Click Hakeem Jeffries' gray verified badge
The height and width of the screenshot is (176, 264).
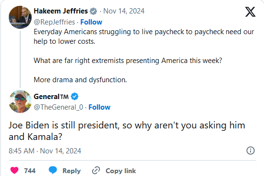[93, 11]
